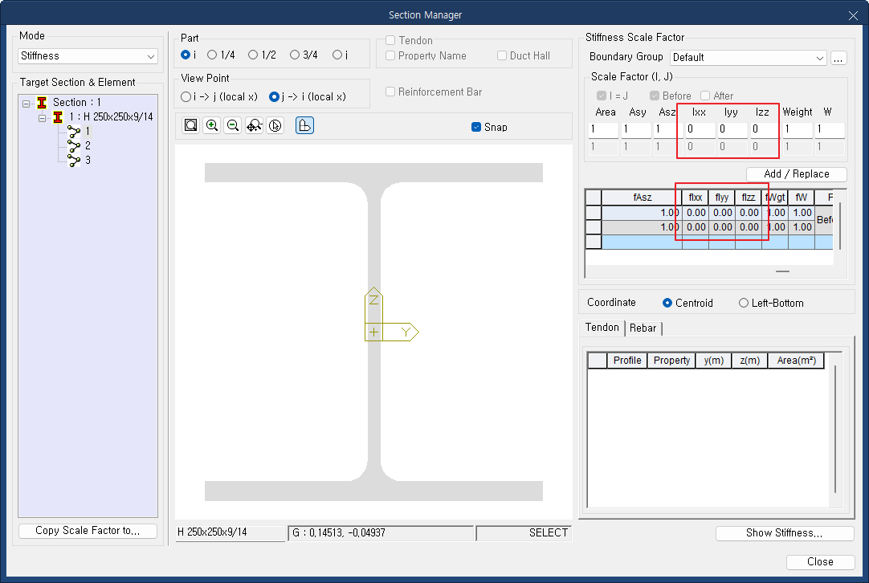869x583 pixels.
Task: Click the horizontal scrollbar of scale factor table
Action: pyautogui.click(x=782, y=271)
